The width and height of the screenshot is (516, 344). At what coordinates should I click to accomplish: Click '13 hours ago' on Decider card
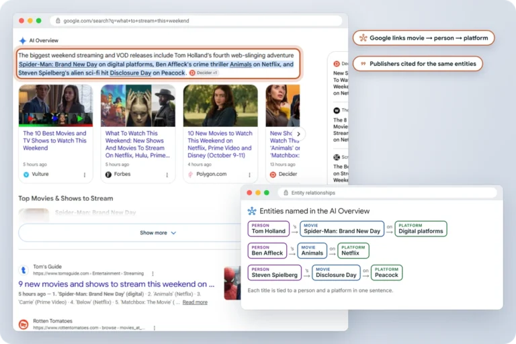283,164
